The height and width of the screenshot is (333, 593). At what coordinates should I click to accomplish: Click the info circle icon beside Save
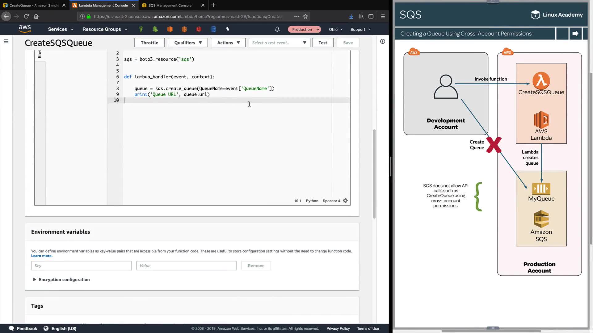tap(382, 41)
